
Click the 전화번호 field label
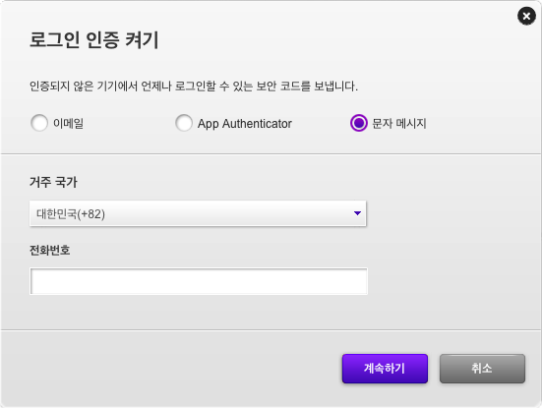coord(50,250)
